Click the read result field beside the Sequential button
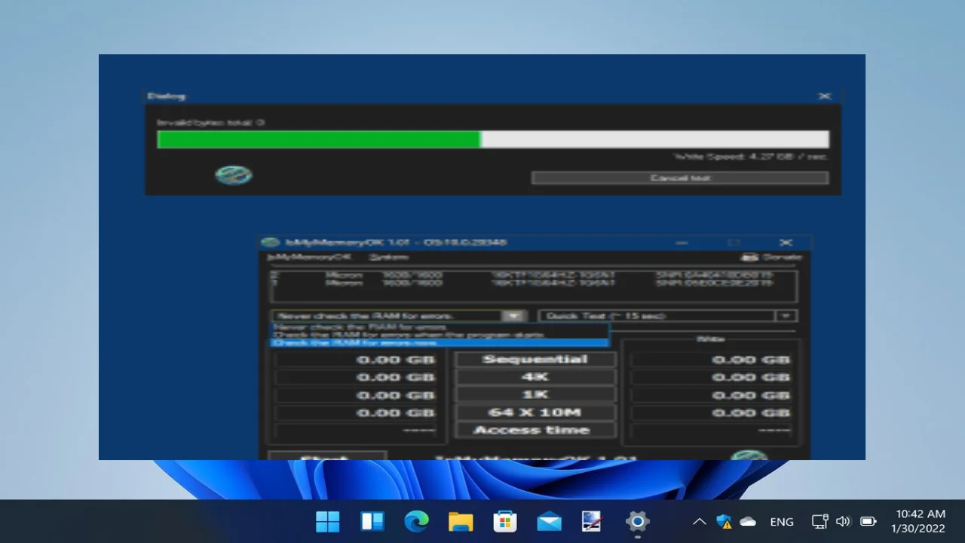965x543 pixels. pos(356,360)
